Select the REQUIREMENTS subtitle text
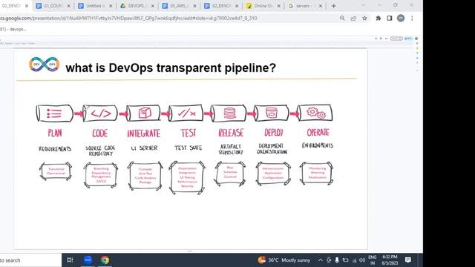 (55, 148)
